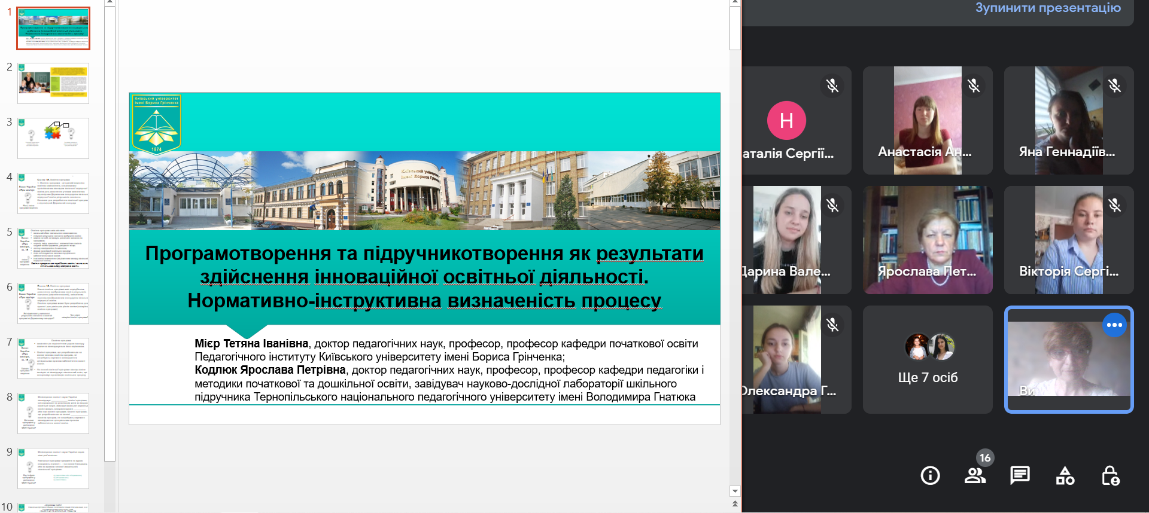Click Ярослава Пет... participant video tile

(928, 240)
